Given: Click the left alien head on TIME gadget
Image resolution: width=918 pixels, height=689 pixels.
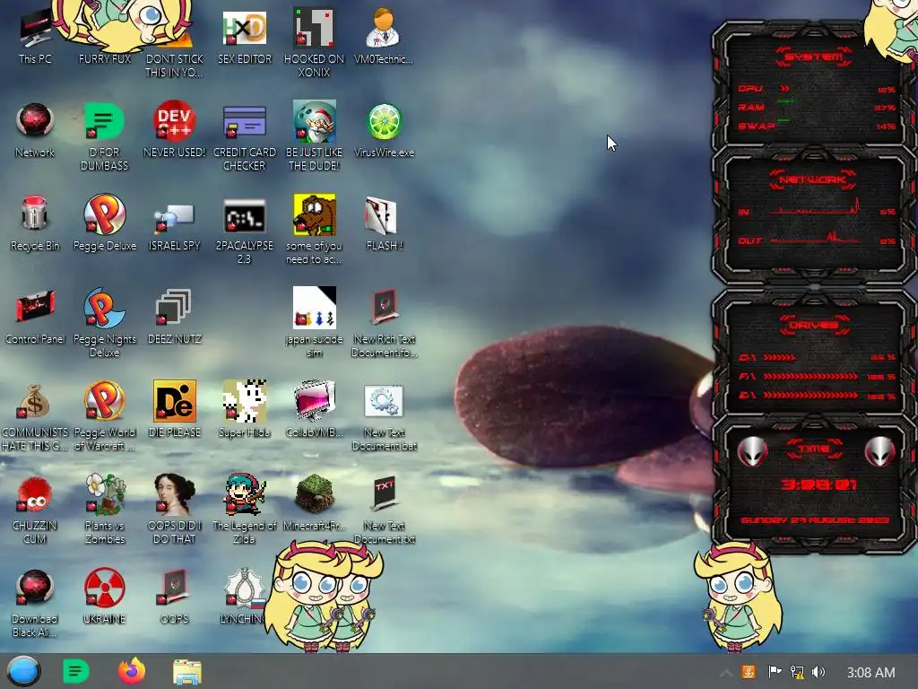Looking at the screenshot, I should click(x=752, y=452).
